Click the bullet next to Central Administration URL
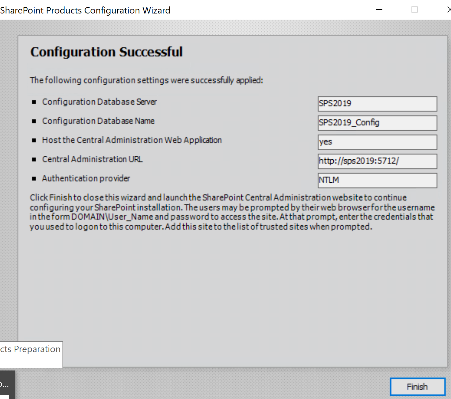 click(x=34, y=159)
